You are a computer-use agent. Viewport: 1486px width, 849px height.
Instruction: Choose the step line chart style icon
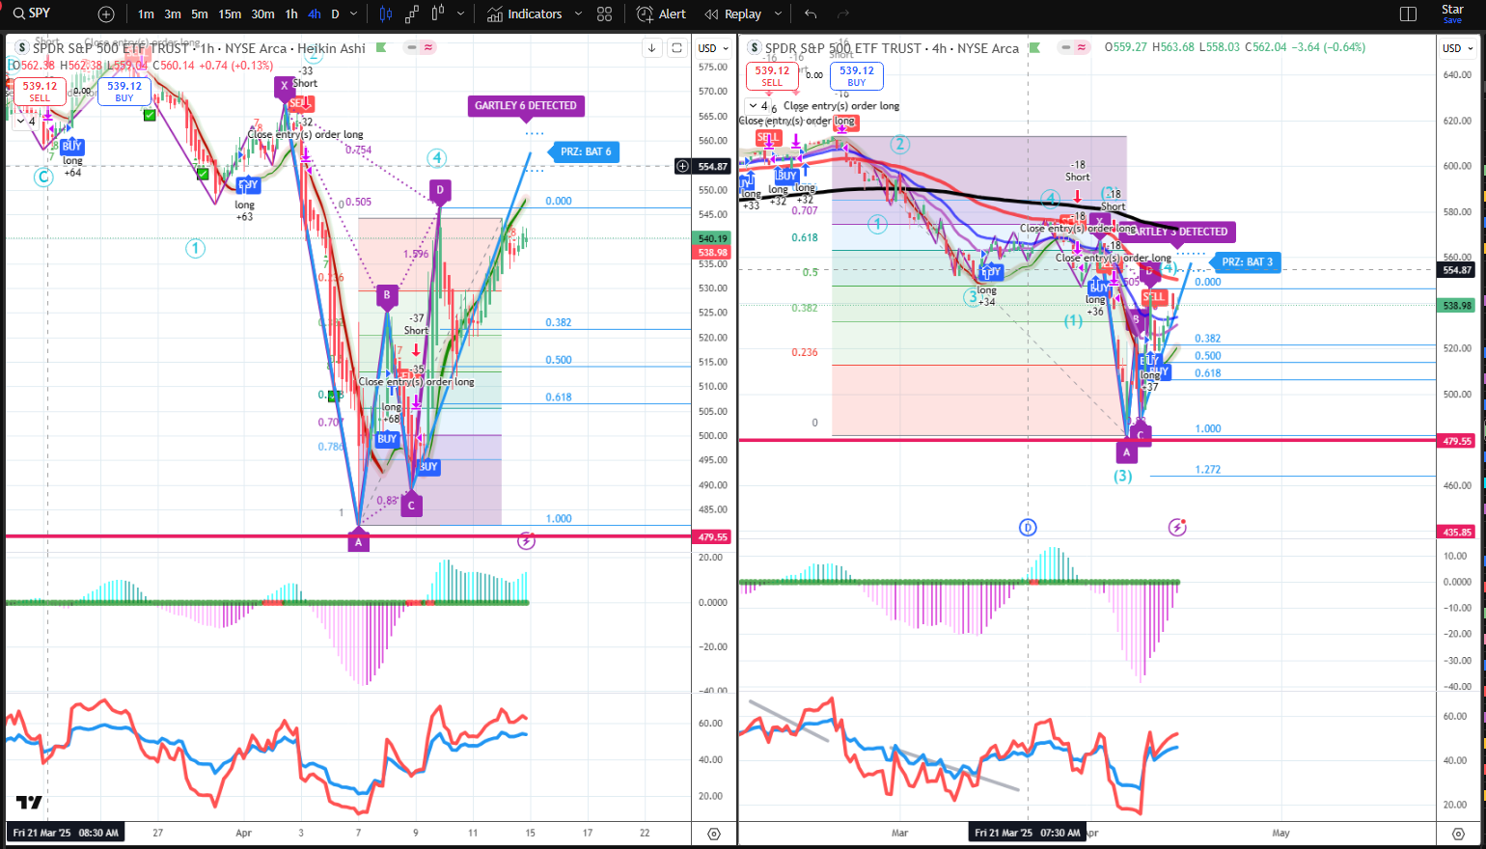coord(412,14)
